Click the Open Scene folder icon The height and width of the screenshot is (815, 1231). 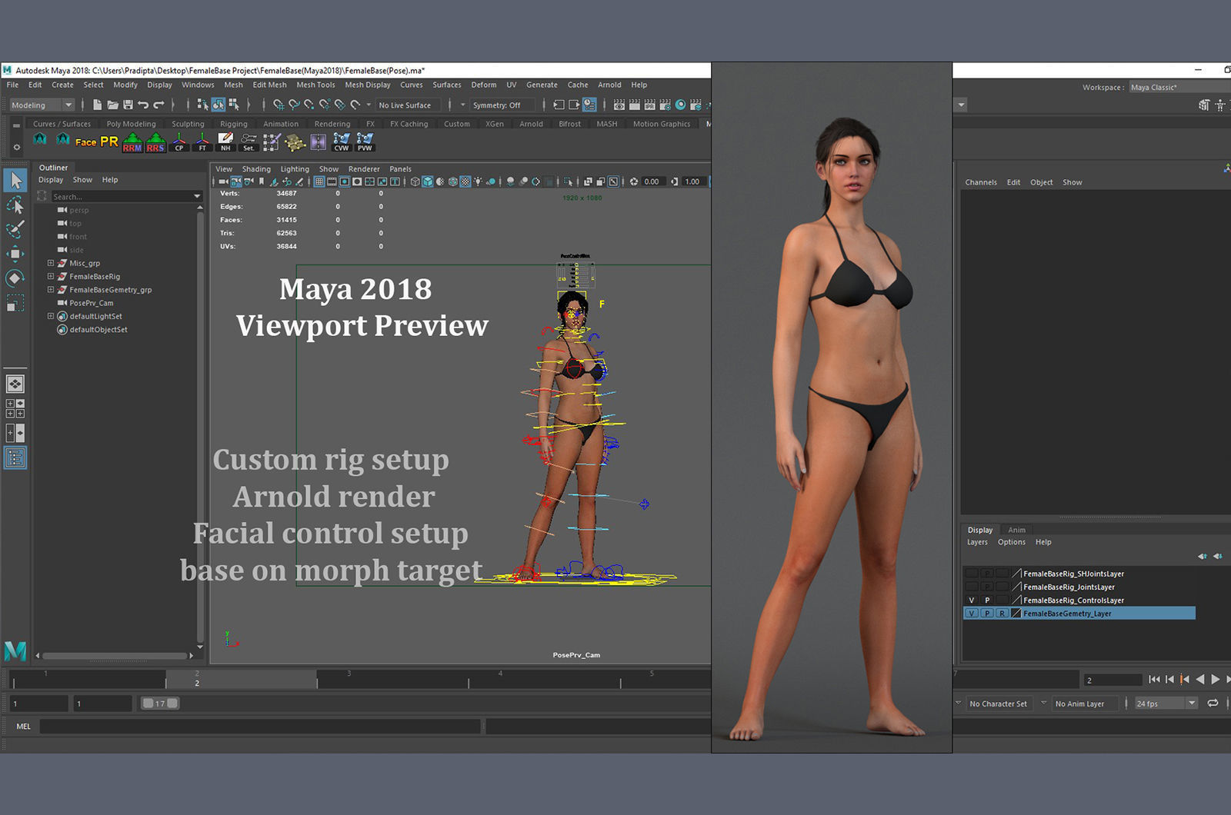tap(113, 105)
